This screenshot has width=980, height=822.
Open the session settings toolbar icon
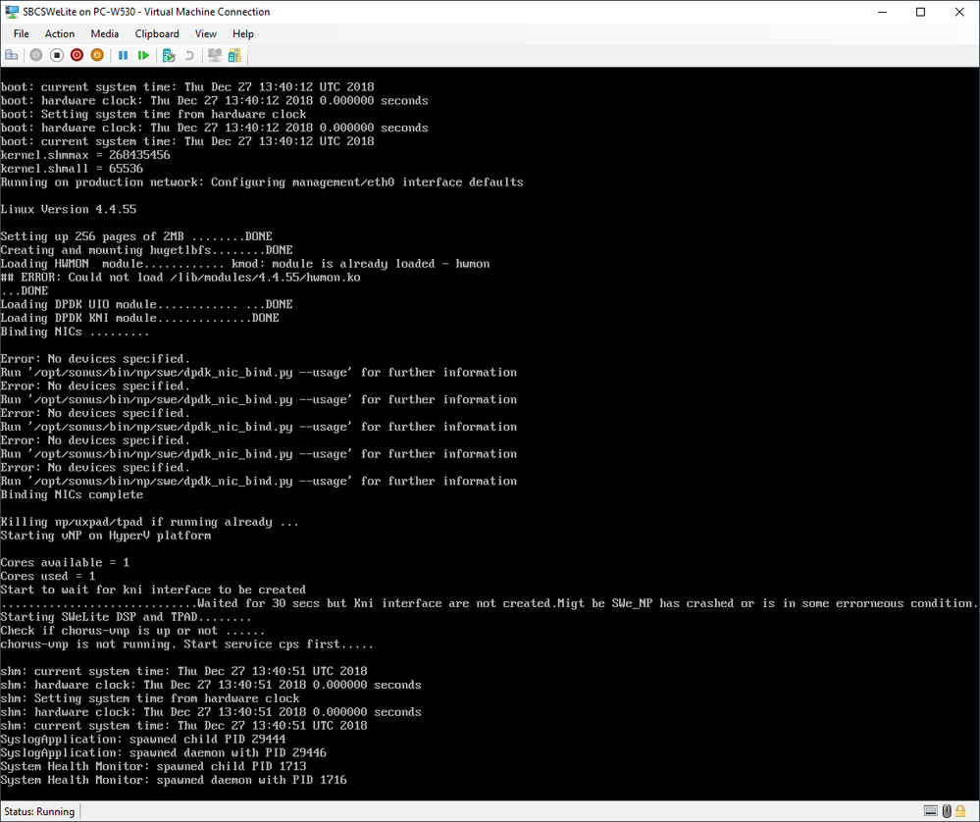[233, 55]
